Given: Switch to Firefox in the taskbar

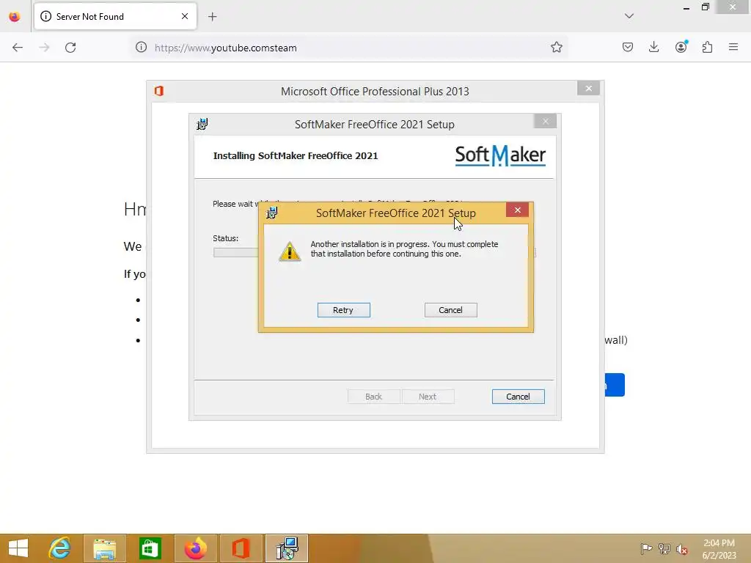Looking at the screenshot, I should 195,548.
